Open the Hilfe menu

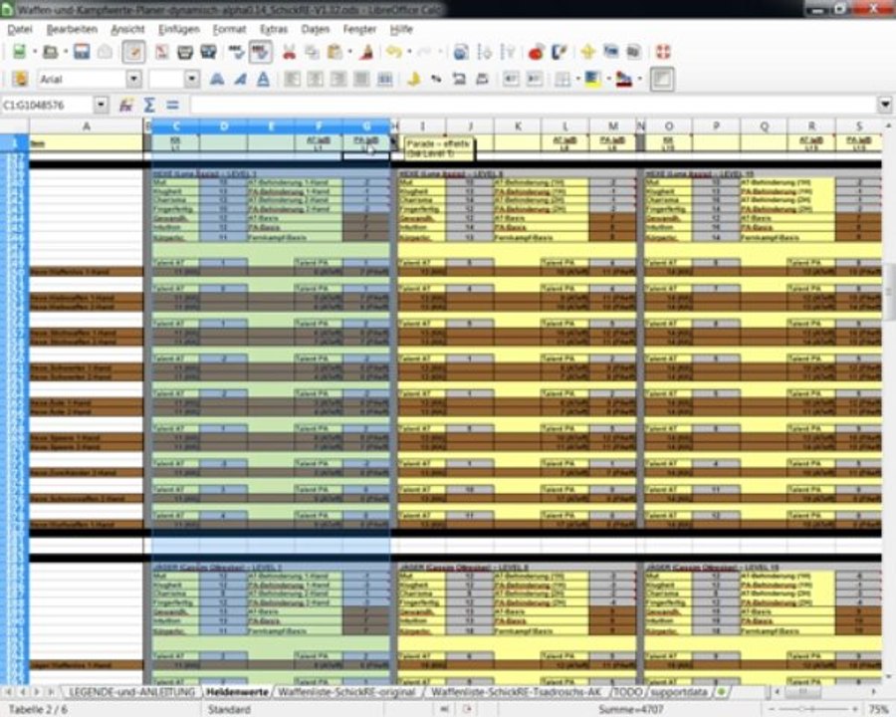pyautogui.click(x=401, y=29)
